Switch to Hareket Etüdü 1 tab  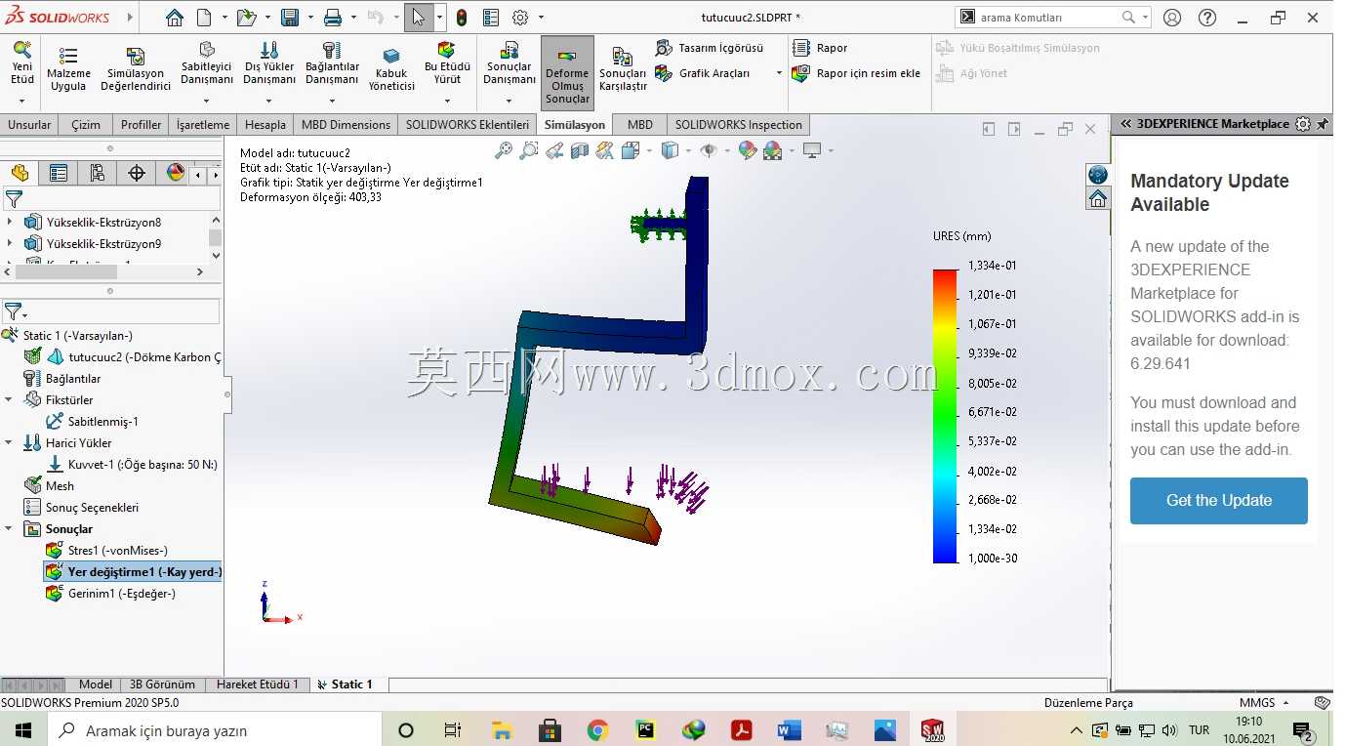pos(257,684)
